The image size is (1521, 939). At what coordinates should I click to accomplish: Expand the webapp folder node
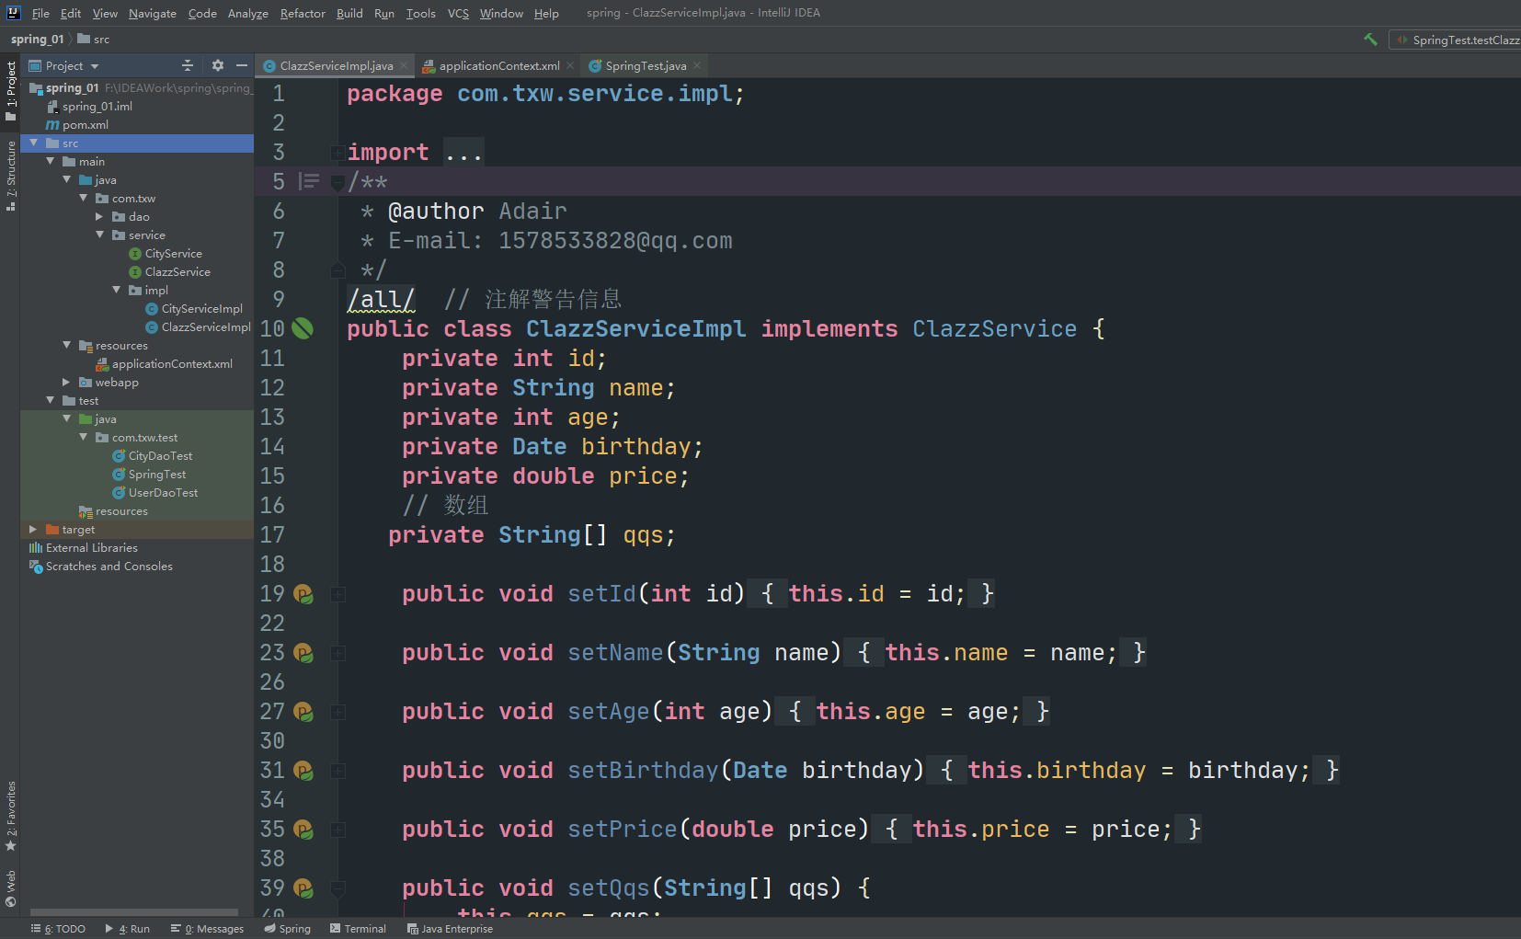(66, 382)
